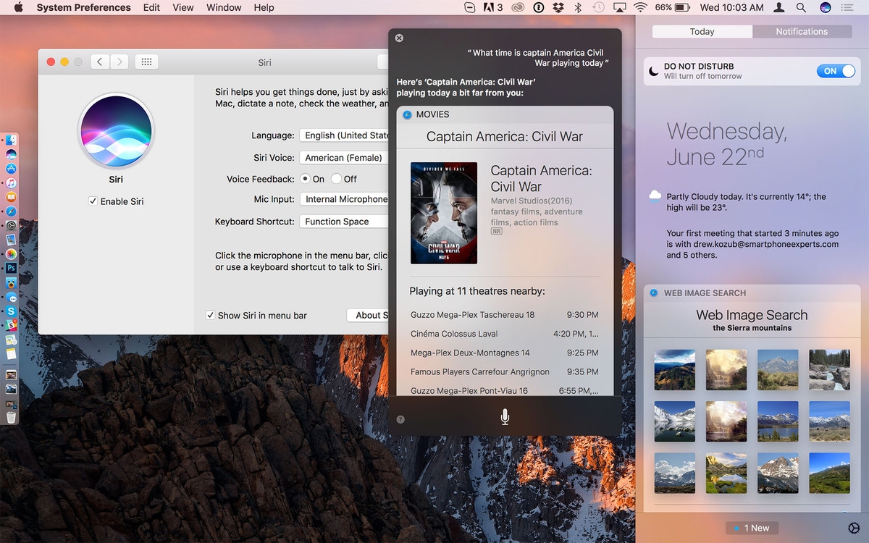869x543 pixels.
Task: Open the Bluetooth status menu
Action: click(x=577, y=8)
